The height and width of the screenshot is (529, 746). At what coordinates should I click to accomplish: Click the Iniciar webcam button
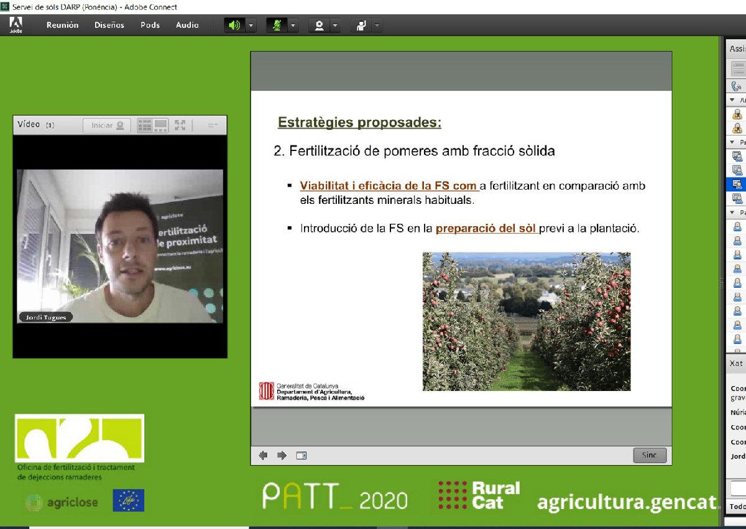click(x=107, y=126)
